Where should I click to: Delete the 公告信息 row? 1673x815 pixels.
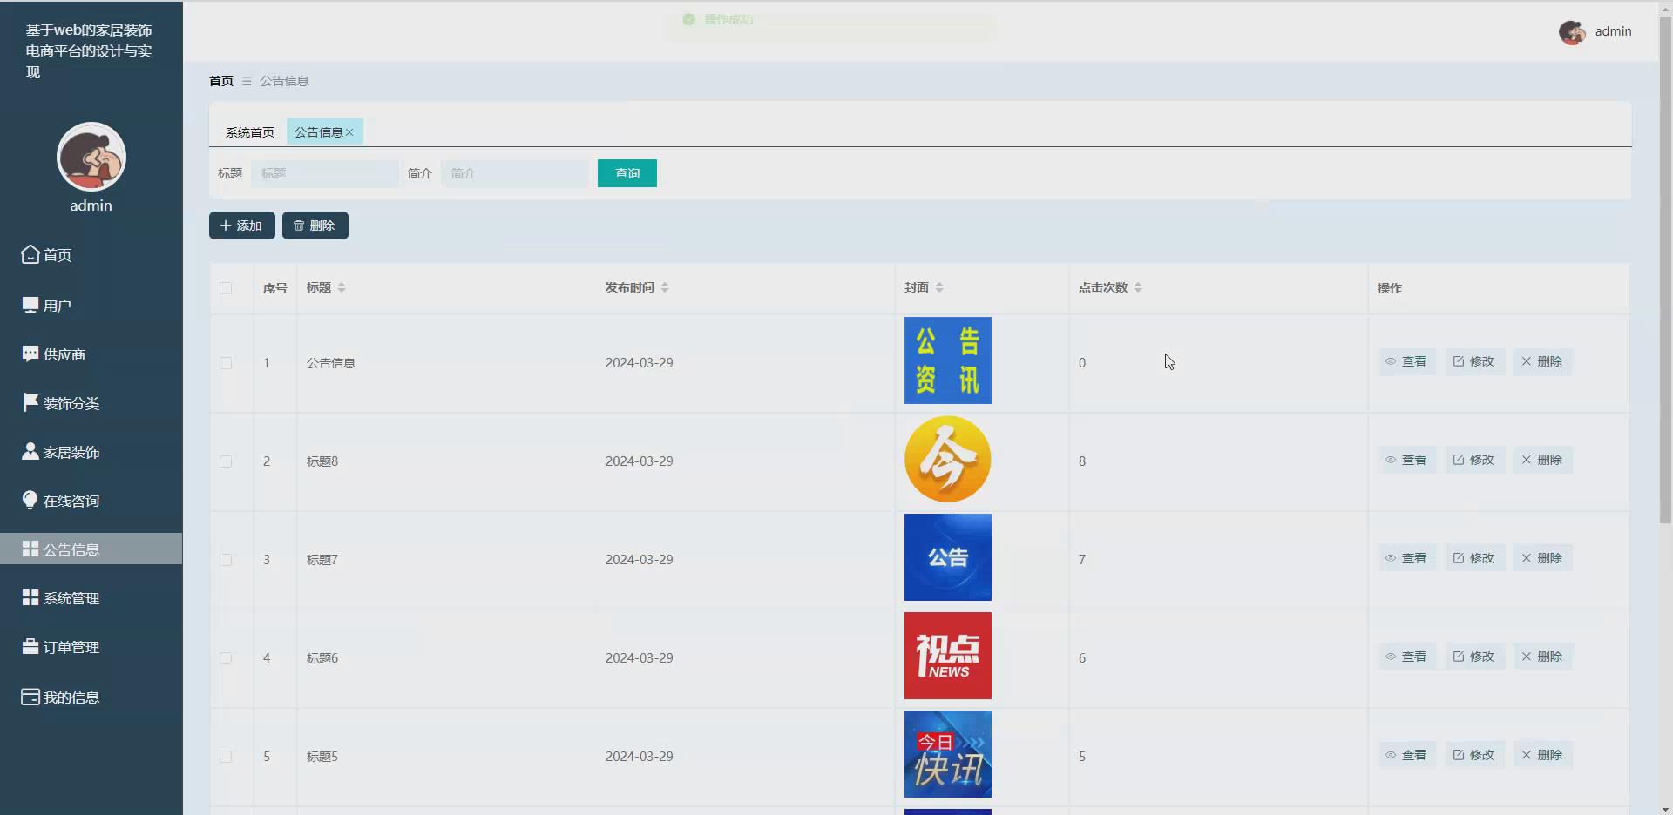[1542, 361]
